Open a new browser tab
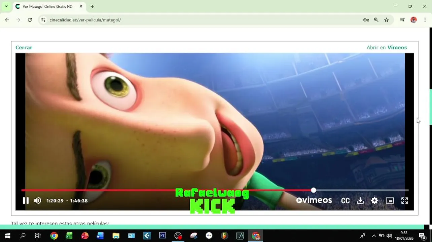This screenshot has height=242, width=432. tap(92, 6)
